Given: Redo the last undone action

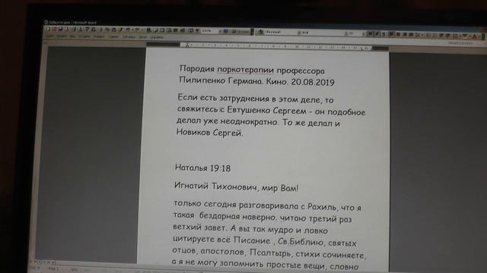Looking at the screenshot, I should 137,30.
